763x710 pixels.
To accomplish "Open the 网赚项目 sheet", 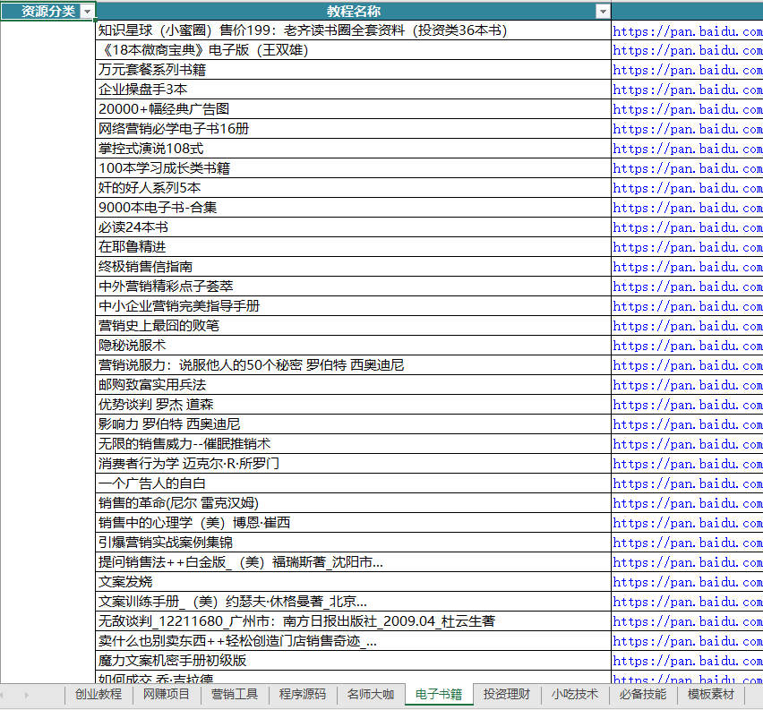I will (165, 694).
